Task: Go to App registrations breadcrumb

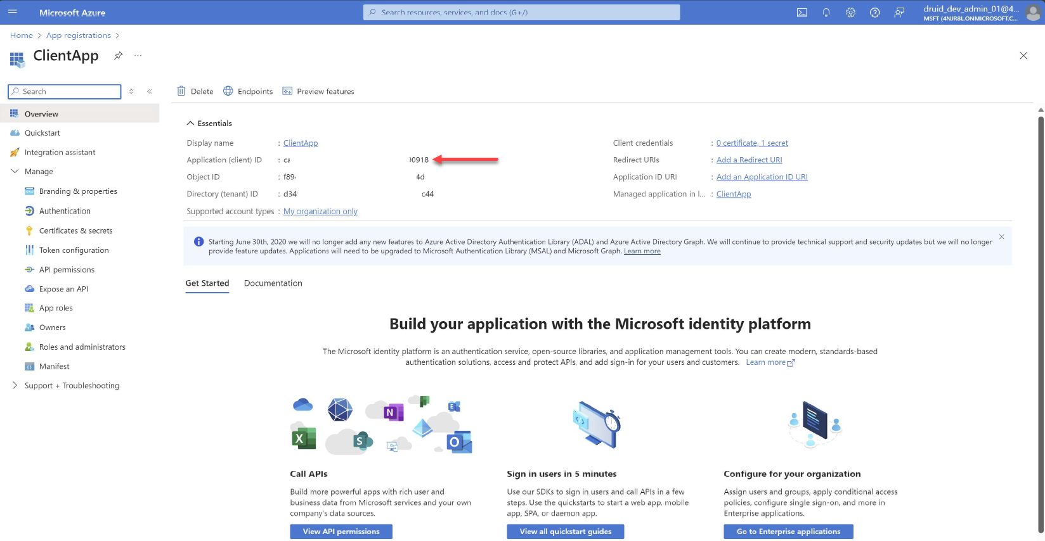Action: (79, 35)
